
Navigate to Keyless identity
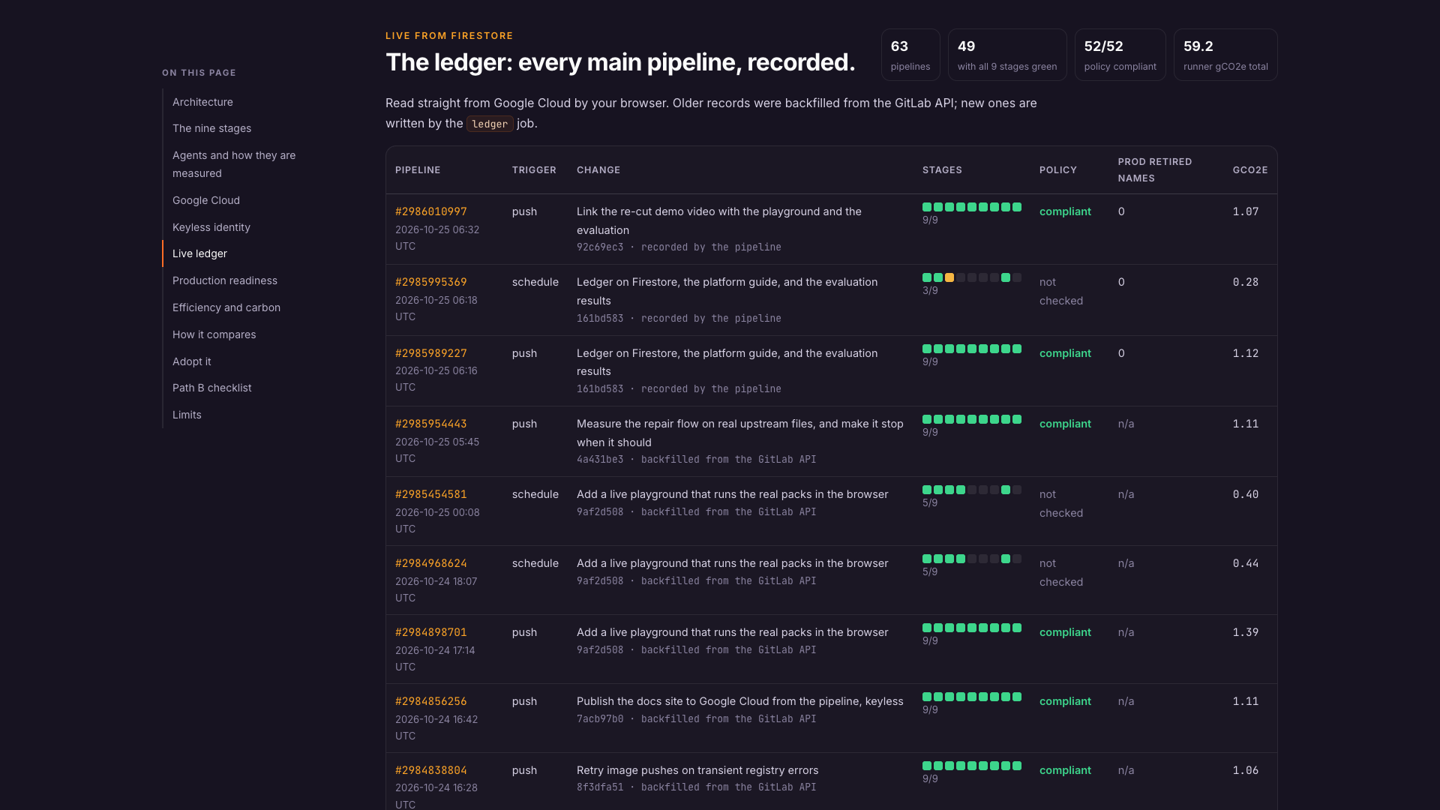tap(211, 227)
